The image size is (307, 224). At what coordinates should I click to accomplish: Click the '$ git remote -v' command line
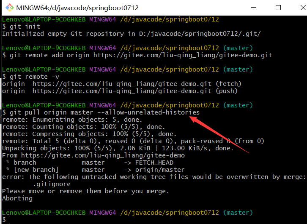30,77
